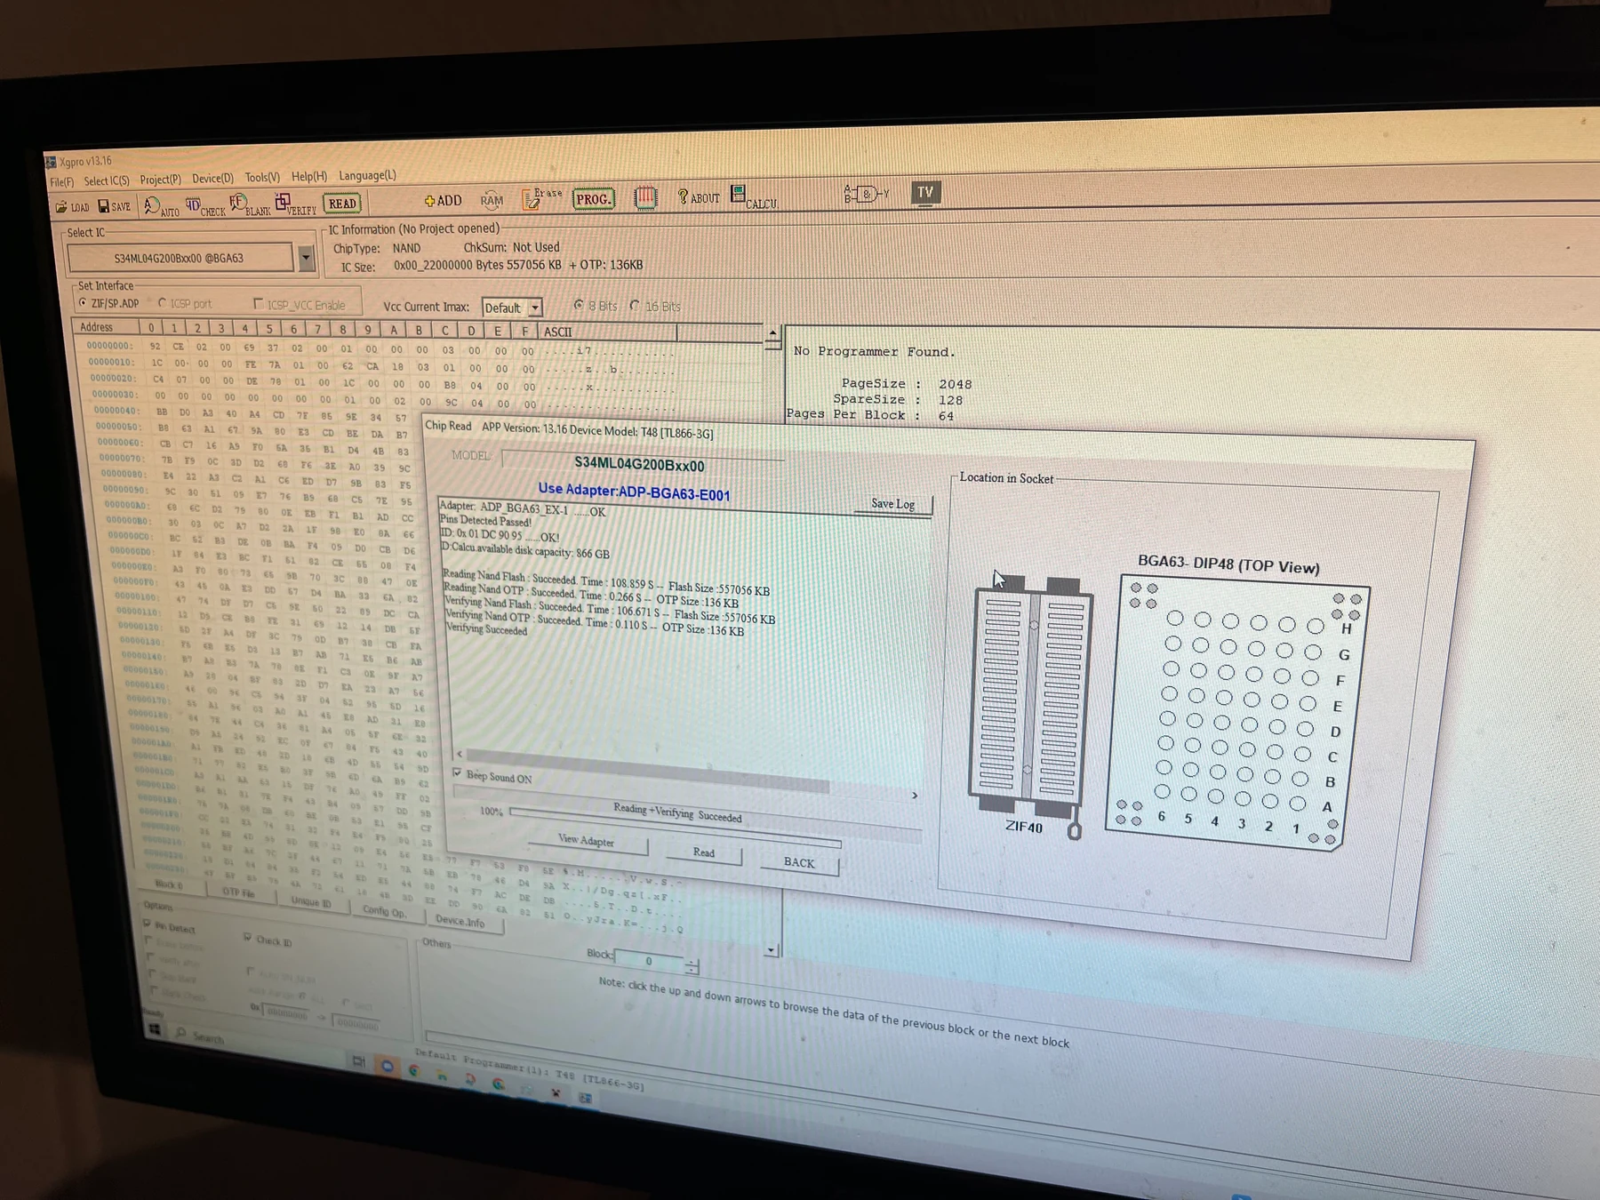Open the Select IC dropdown arrow
The height and width of the screenshot is (1200, 1600).
pyautogui.click(x=306, y=258)
